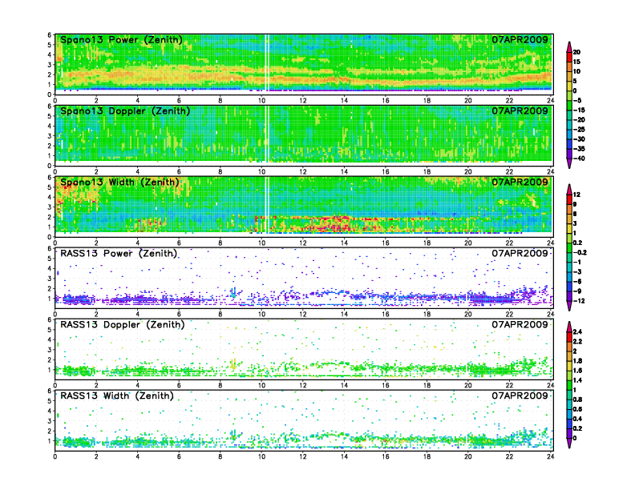Click the '2.4' label on the bottom colorbar
This screenshot has width=635, height=490.
pyautogui.click(x=577, y=331)
